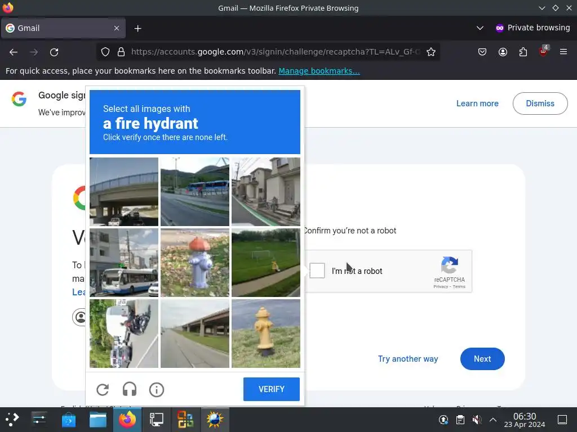The width and height of the screenshot is (577, 432).
Task: Click the taskbar clock showing 06:30
Action: tap(525, 420)
